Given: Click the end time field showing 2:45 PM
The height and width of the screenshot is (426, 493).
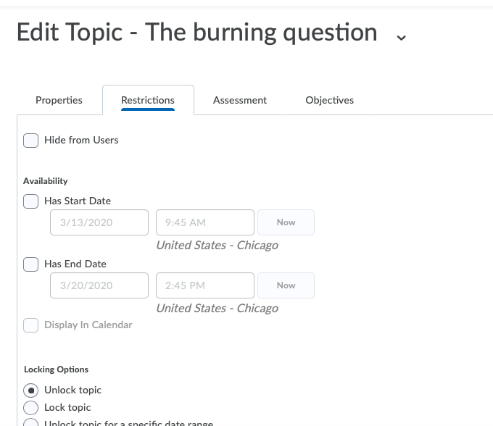Looking at the screenshot, I should click(x=204, y=285).
